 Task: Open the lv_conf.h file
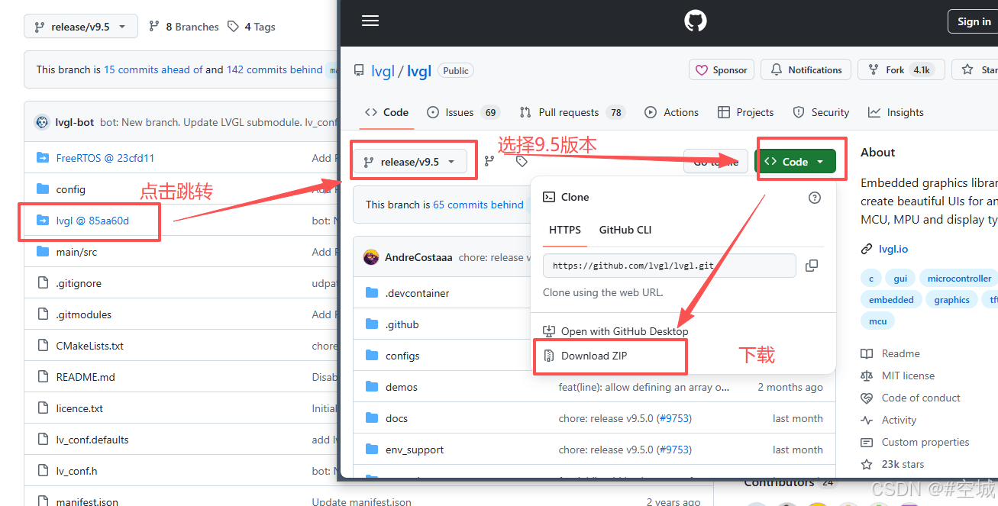[x=76, y=471]
